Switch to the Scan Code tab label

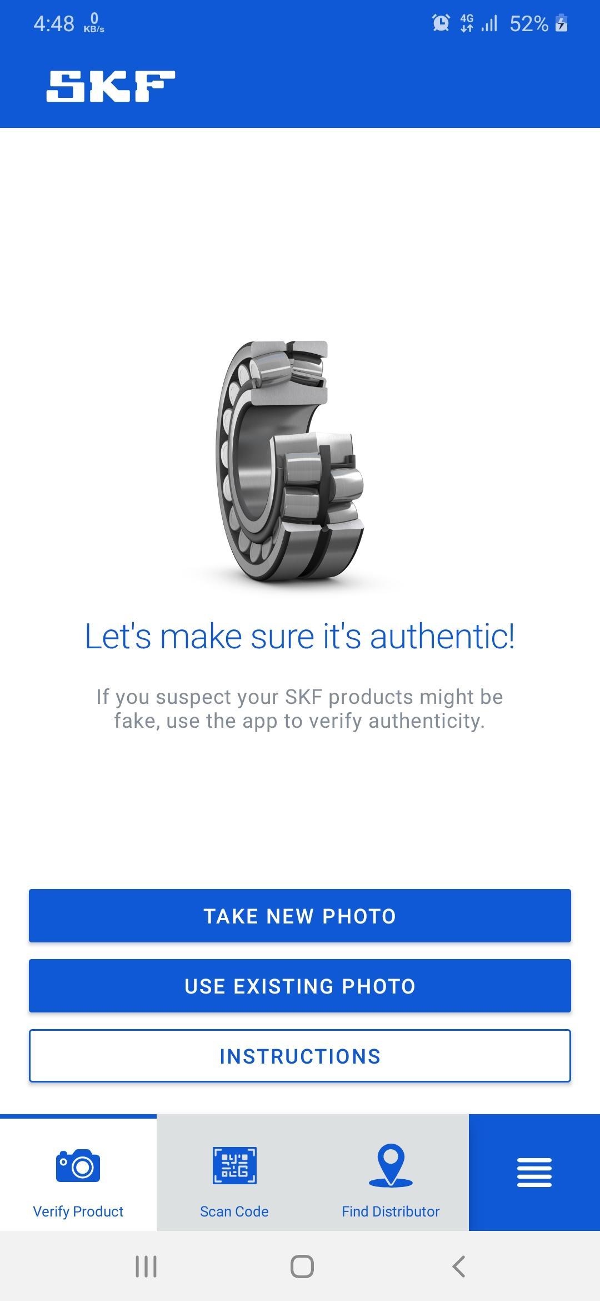tap(234, 1211)
